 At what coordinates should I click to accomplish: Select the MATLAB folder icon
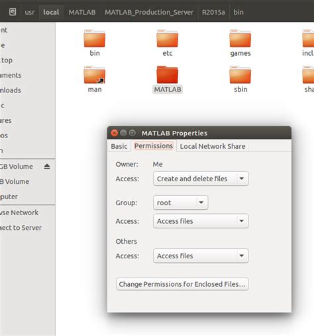(167, 75)
